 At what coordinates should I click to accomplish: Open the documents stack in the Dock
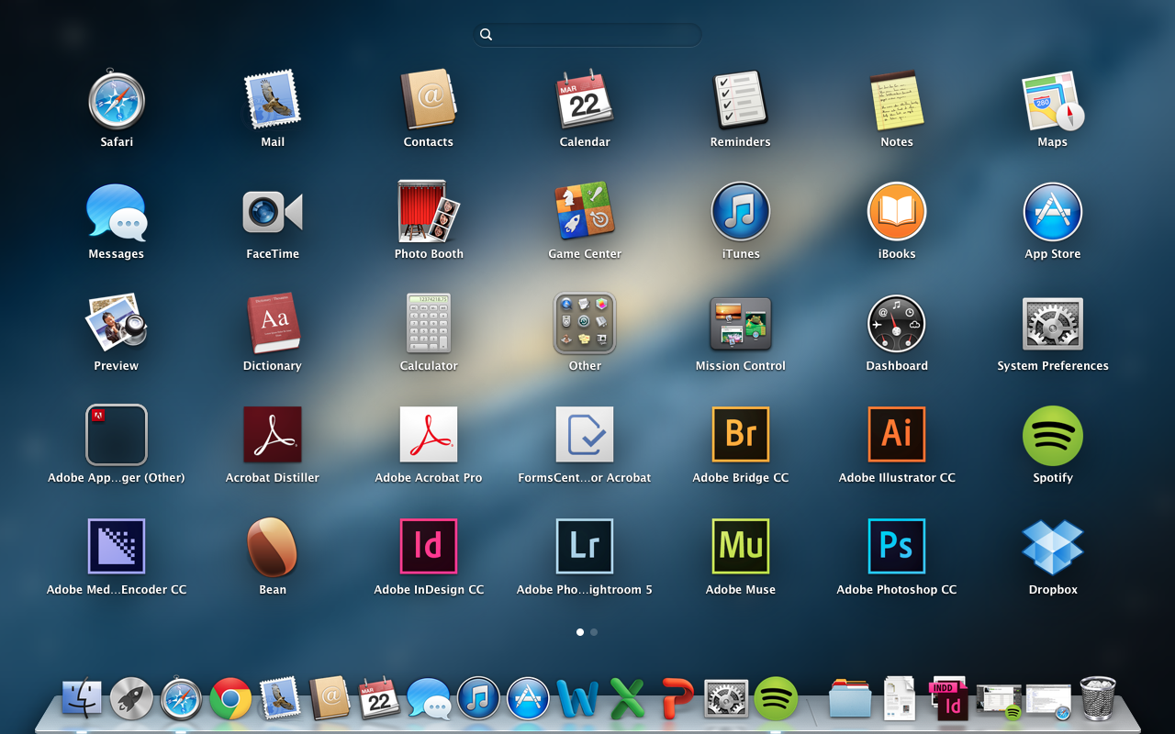coord(900,699)
